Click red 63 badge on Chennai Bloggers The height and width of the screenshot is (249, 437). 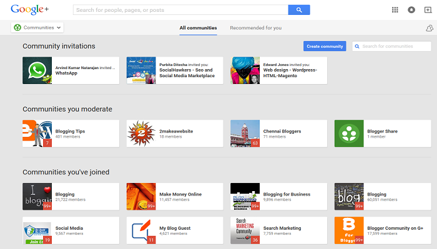click(x=255, y=143)
